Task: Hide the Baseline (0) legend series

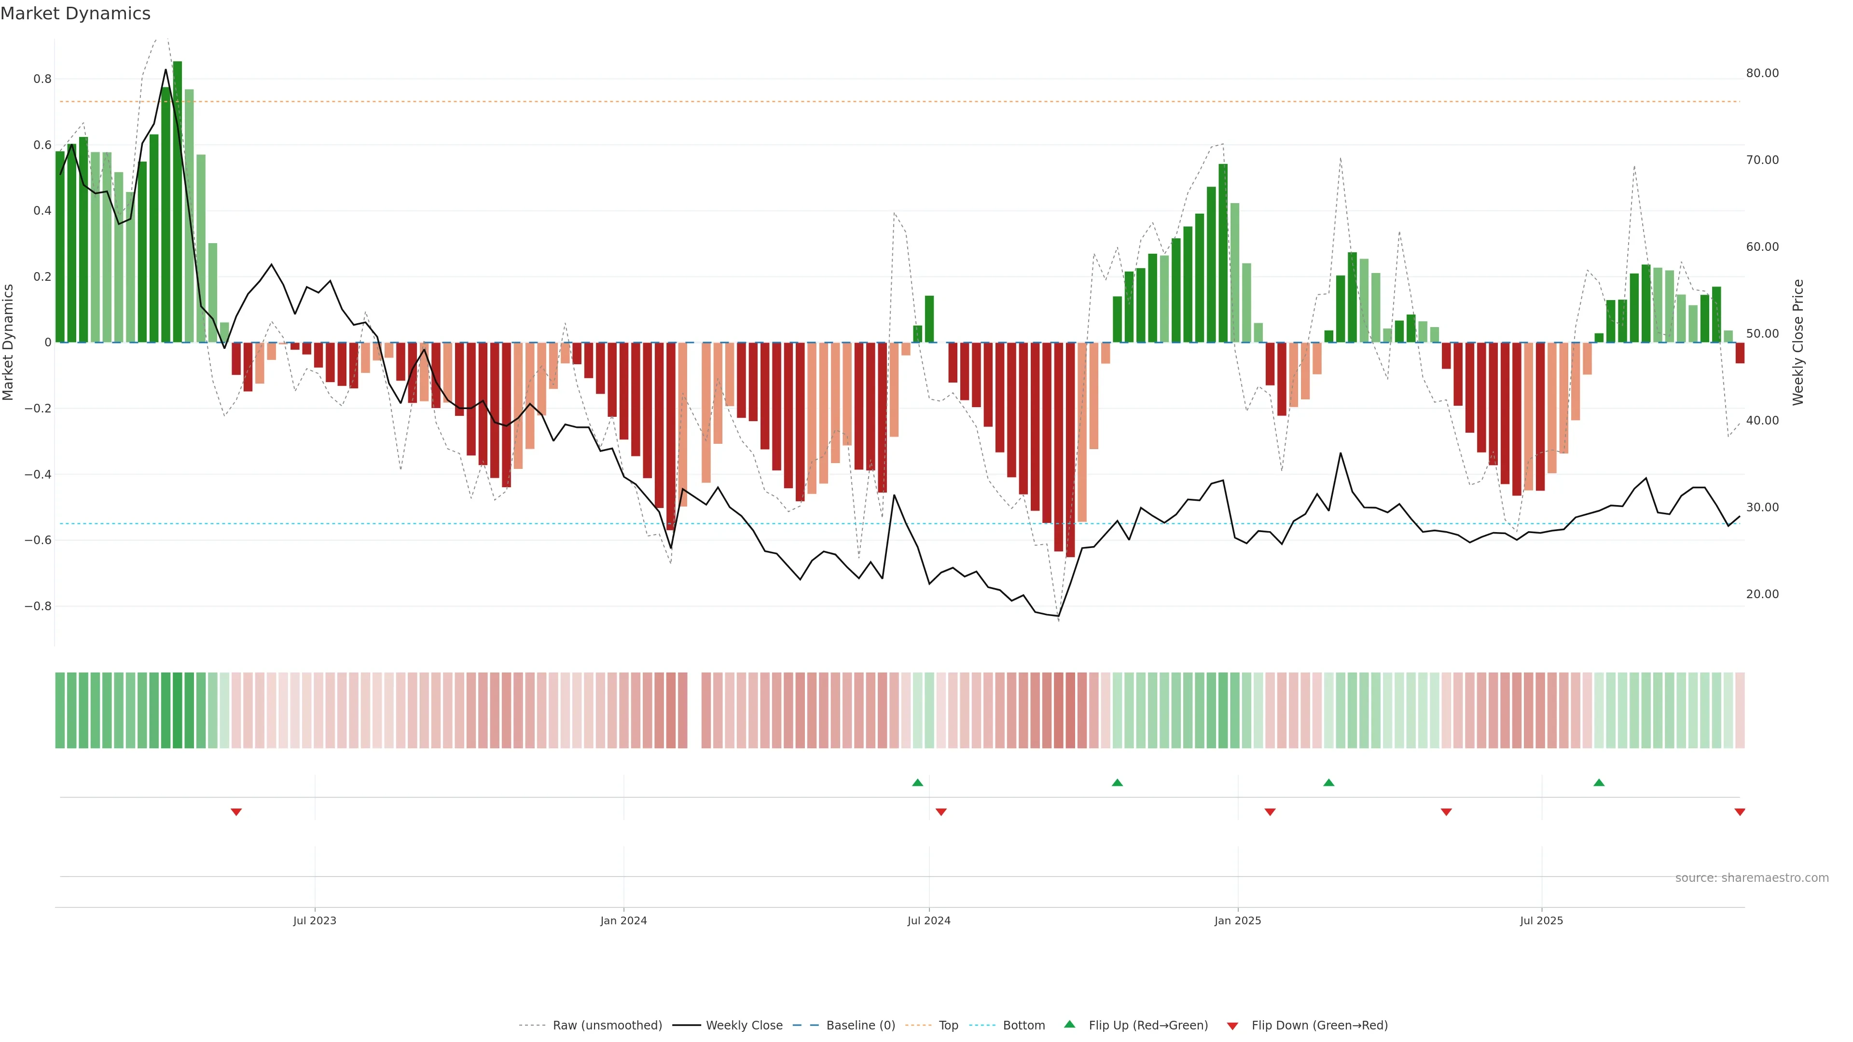Action: click(860, 1026)
